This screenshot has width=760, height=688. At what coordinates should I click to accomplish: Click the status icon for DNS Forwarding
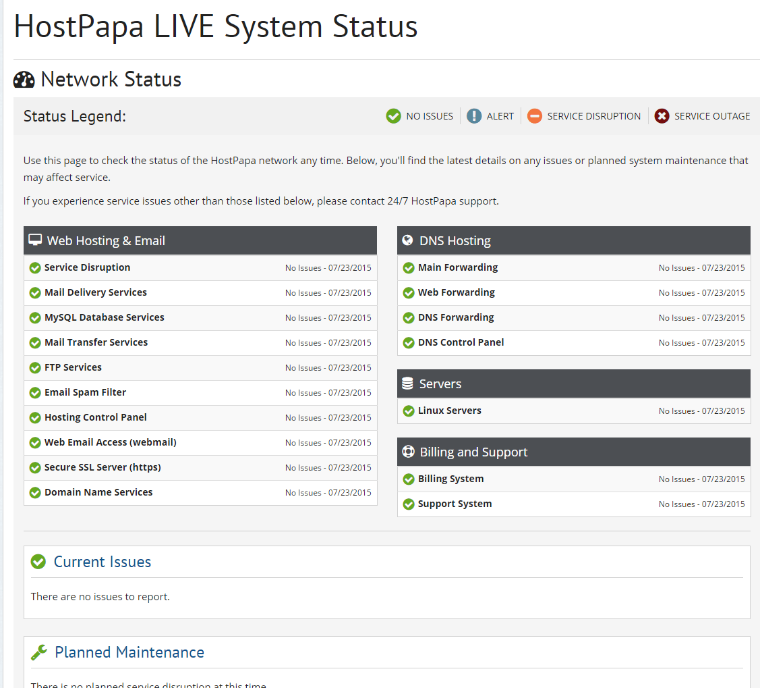tap(409, 318)
